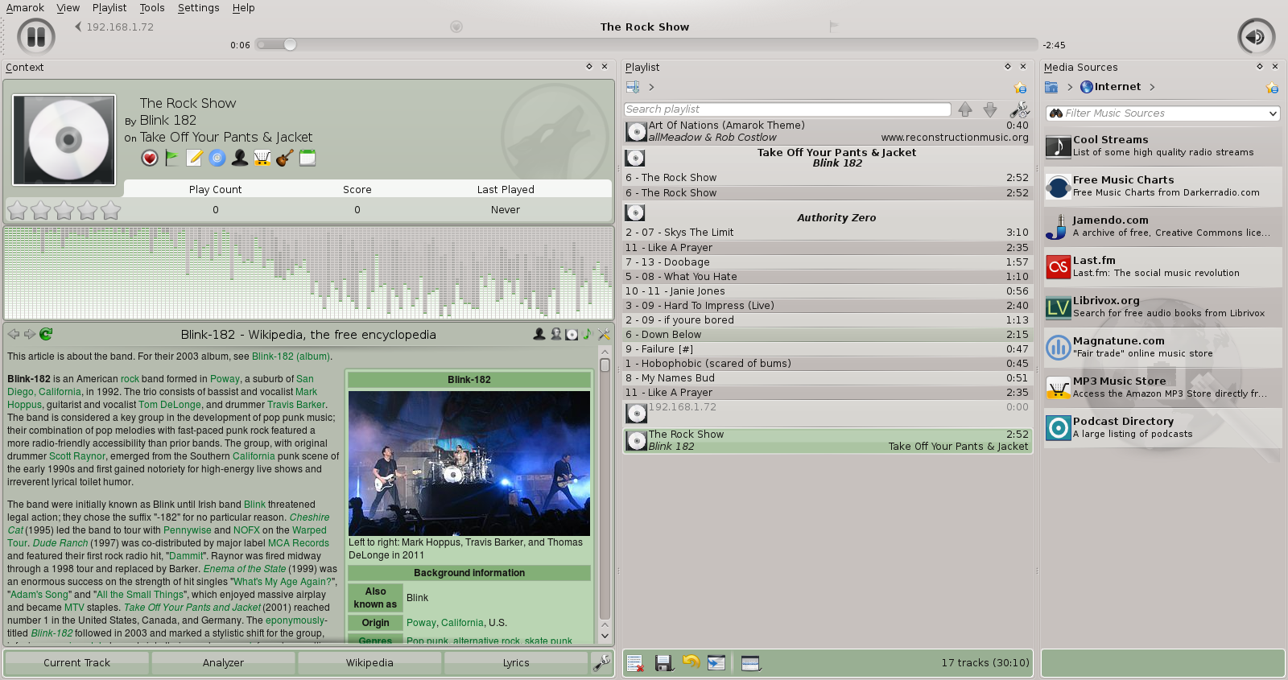
Task: Show Wikipedia page for the artist
Action: coord(539,334)
